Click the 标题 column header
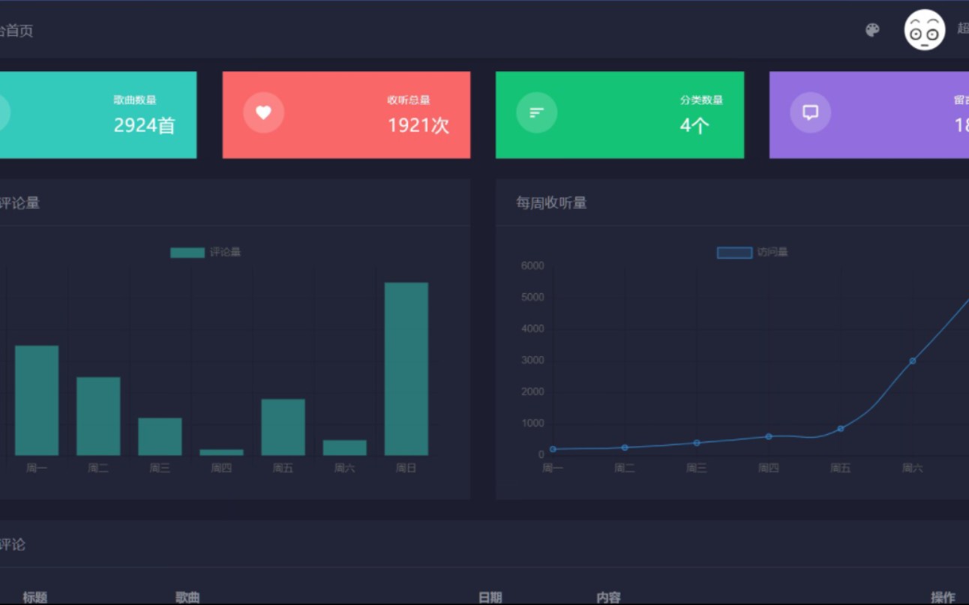Image resolution: width=969 pixels, height=605 pixels. point(35,598)
